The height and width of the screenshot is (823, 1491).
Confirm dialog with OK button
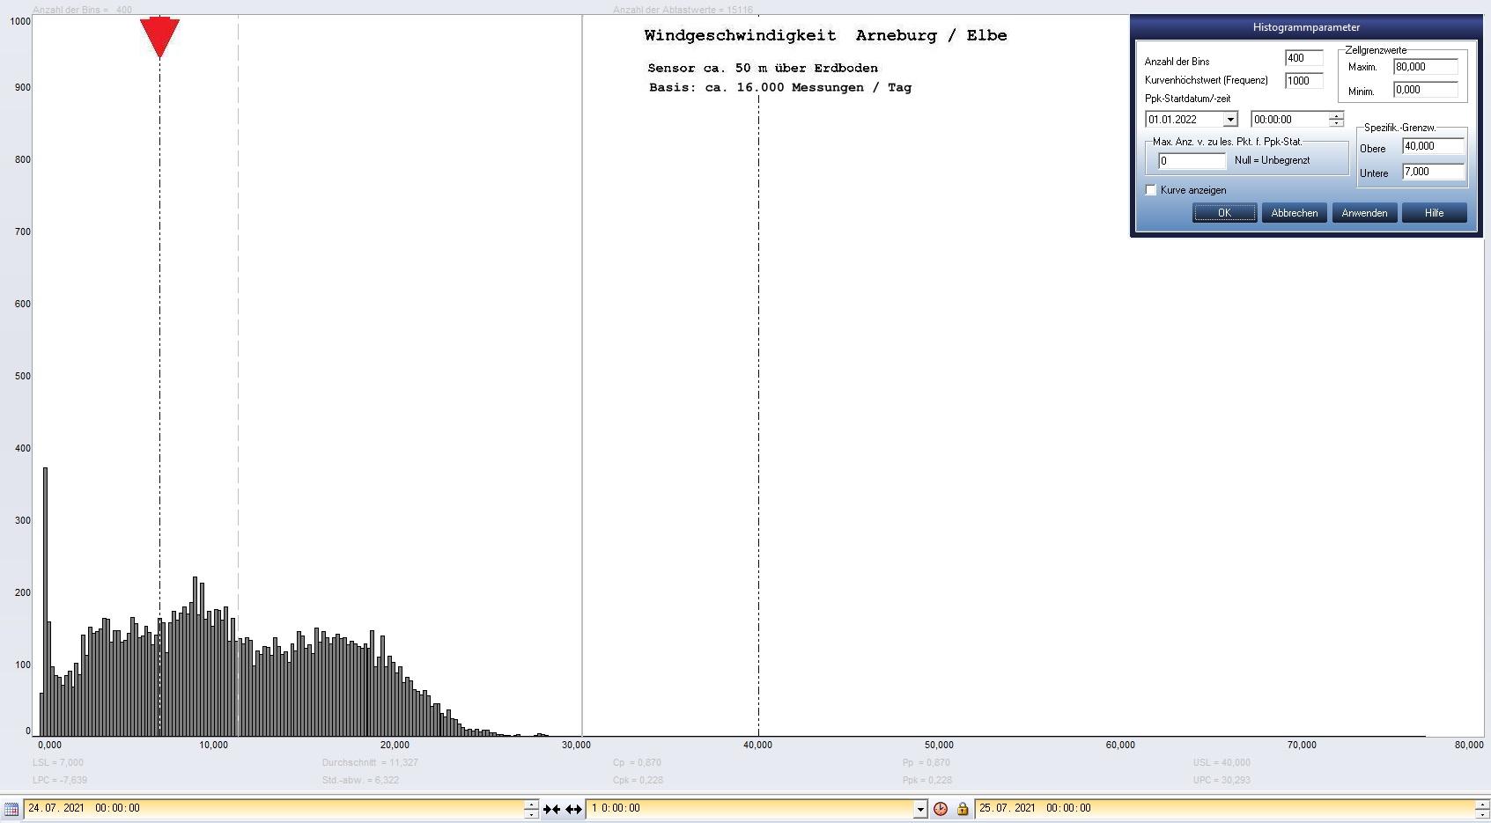(x=1224, y=213)
